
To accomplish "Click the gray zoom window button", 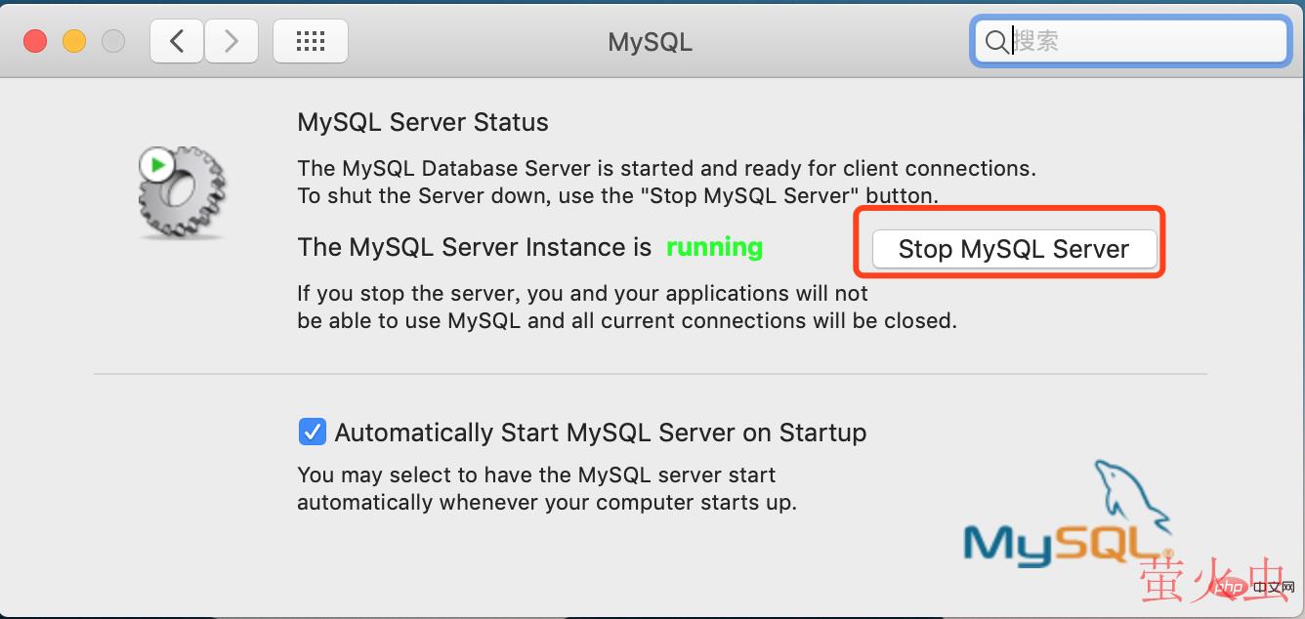I will [113, 41].
